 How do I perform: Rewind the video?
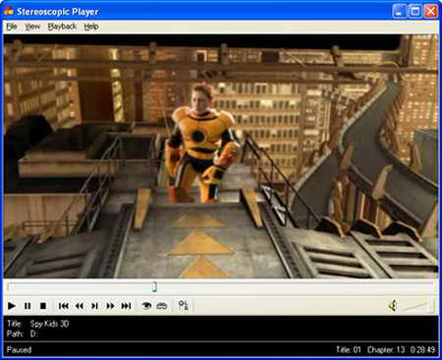[x=79, y=306]
